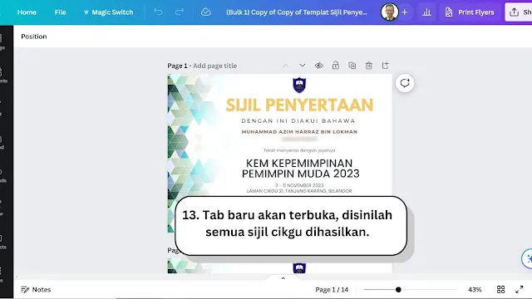The width and height of the screenshot is (532, 299).
Task: Expand the page thumbnails strip
Action: pos(283,278)
